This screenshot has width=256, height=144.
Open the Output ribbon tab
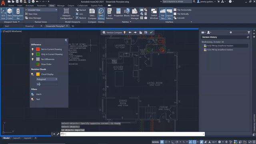pyautogui.click(x=71, y=6)
